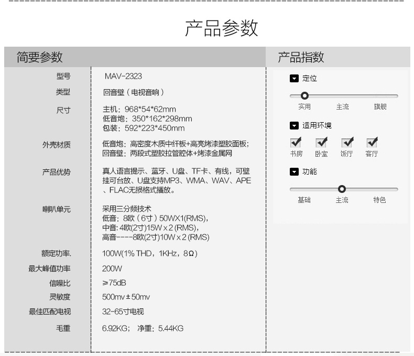
Task: Uncheck the 书房 checkbox
Action: [x=296, y=143]
